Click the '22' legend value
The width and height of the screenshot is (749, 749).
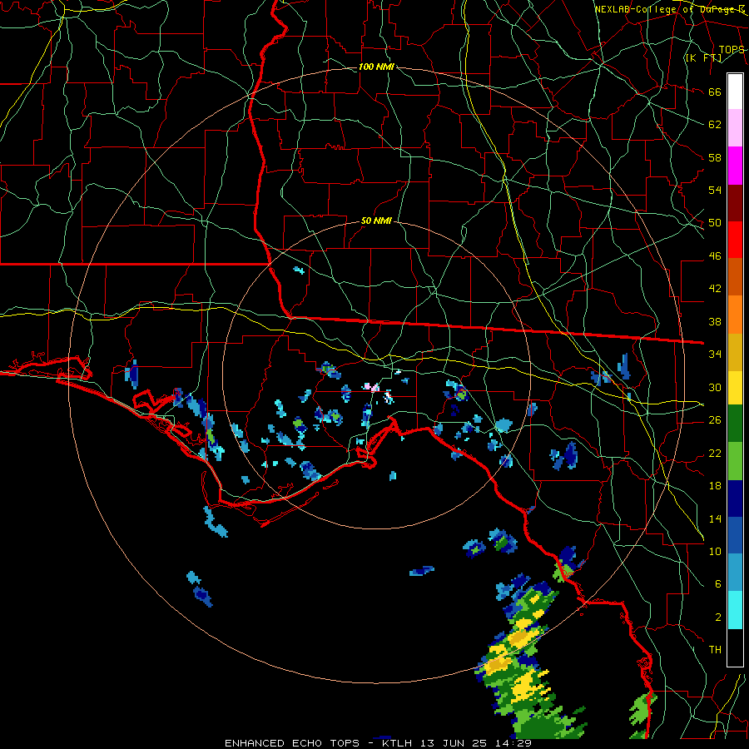point(715,453)
